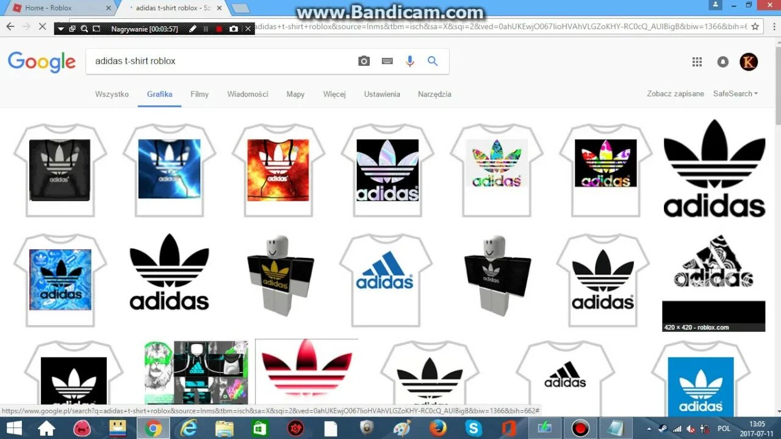Open the Paint palette icon in taskbar
This screenshot has height=439, width=781.
402,428
